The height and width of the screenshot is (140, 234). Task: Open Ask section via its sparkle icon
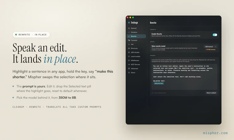click(x=129, y=44)
